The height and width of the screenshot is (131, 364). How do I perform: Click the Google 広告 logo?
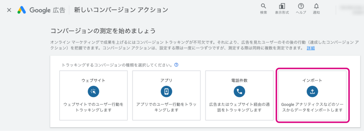[41, 10]
